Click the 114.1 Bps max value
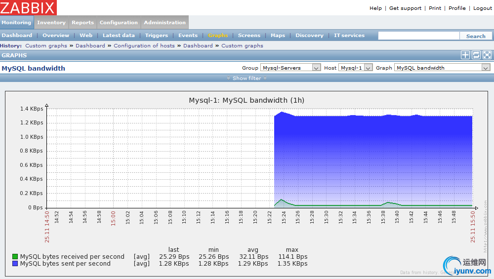The width and height of the screenshot is (494, 279). click(x=292, y=257)
